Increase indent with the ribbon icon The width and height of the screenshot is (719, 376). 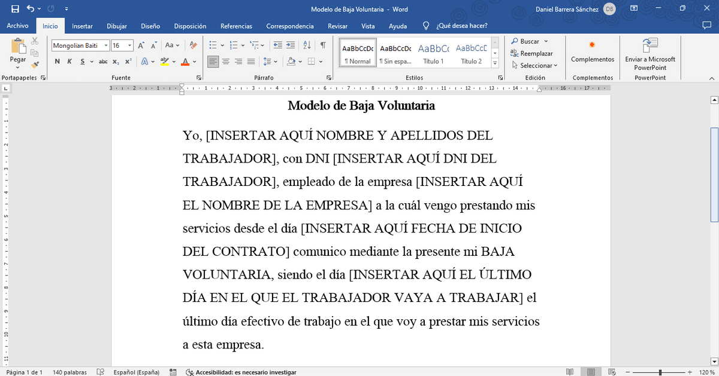tap(291, 45)
